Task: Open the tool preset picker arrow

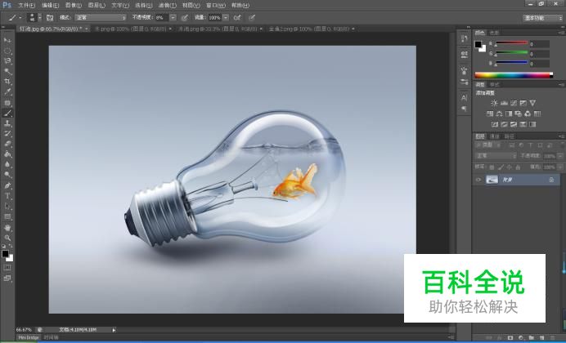Action: (20, 17)
